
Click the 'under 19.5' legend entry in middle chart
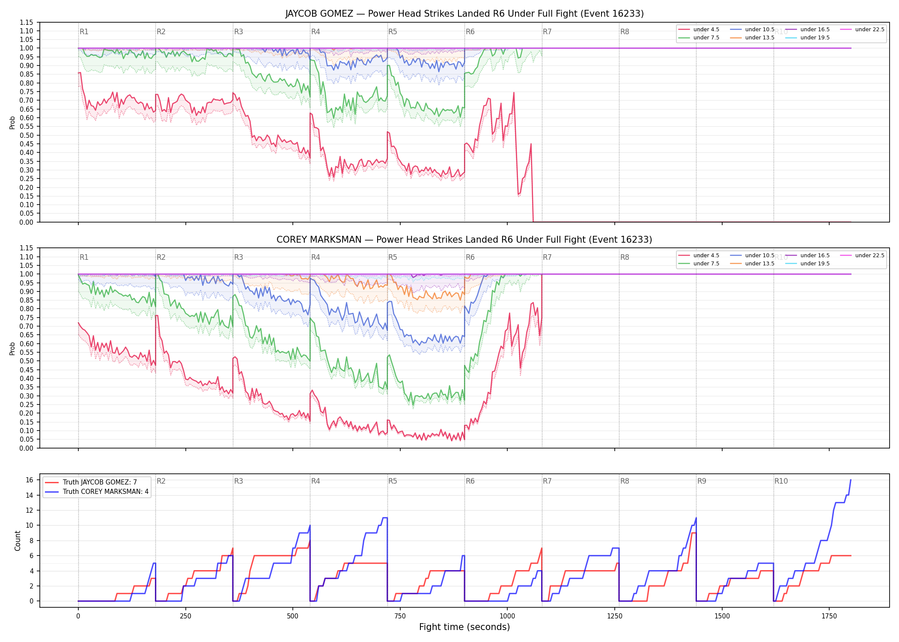coord(808,264)
